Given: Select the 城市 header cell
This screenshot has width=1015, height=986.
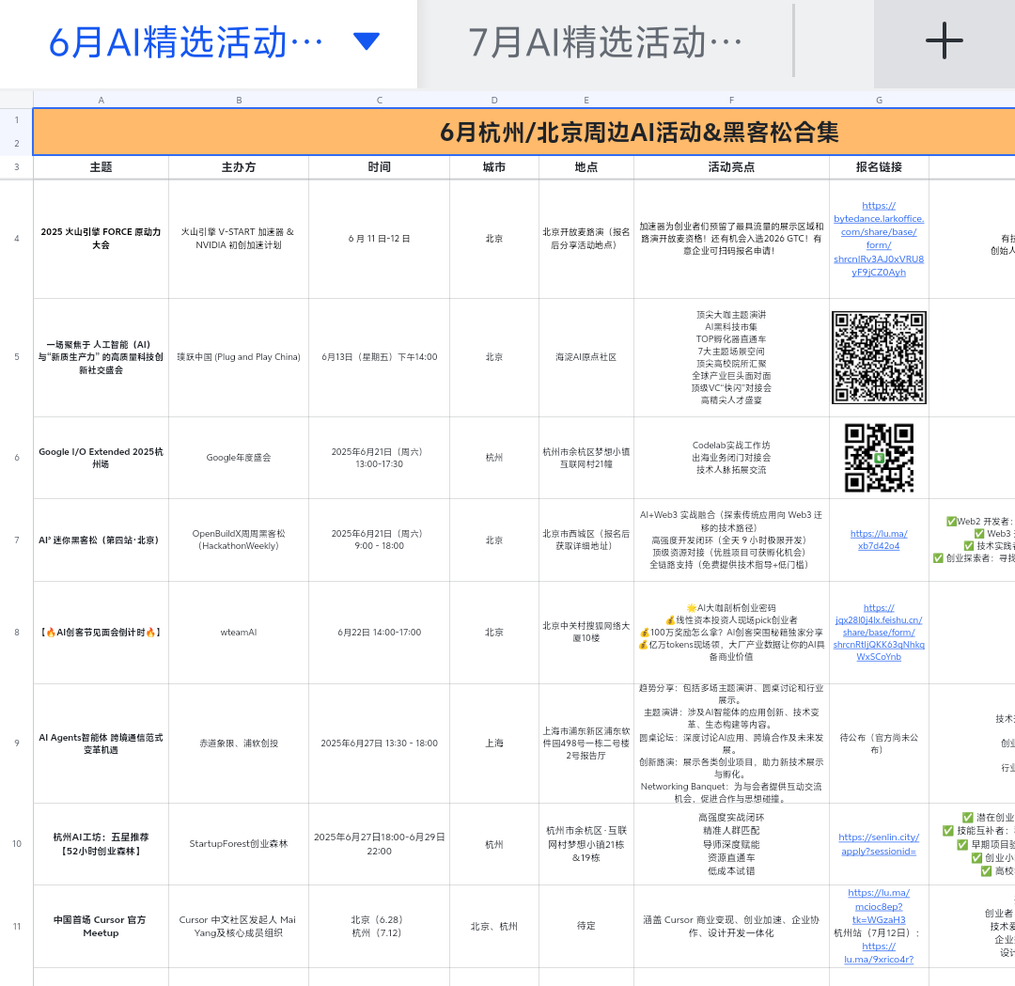Looking at the screenshot, I should pos(494,167).
